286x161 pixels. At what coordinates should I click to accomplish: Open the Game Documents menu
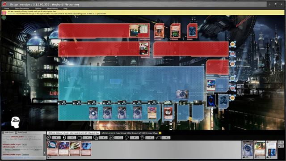(22, 8)
